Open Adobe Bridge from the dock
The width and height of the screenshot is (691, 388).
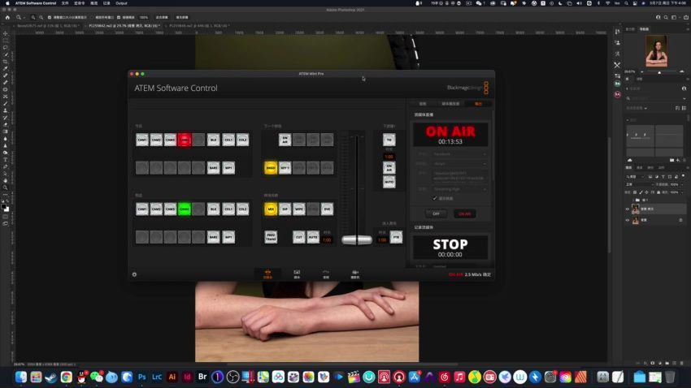click(202, 377)
